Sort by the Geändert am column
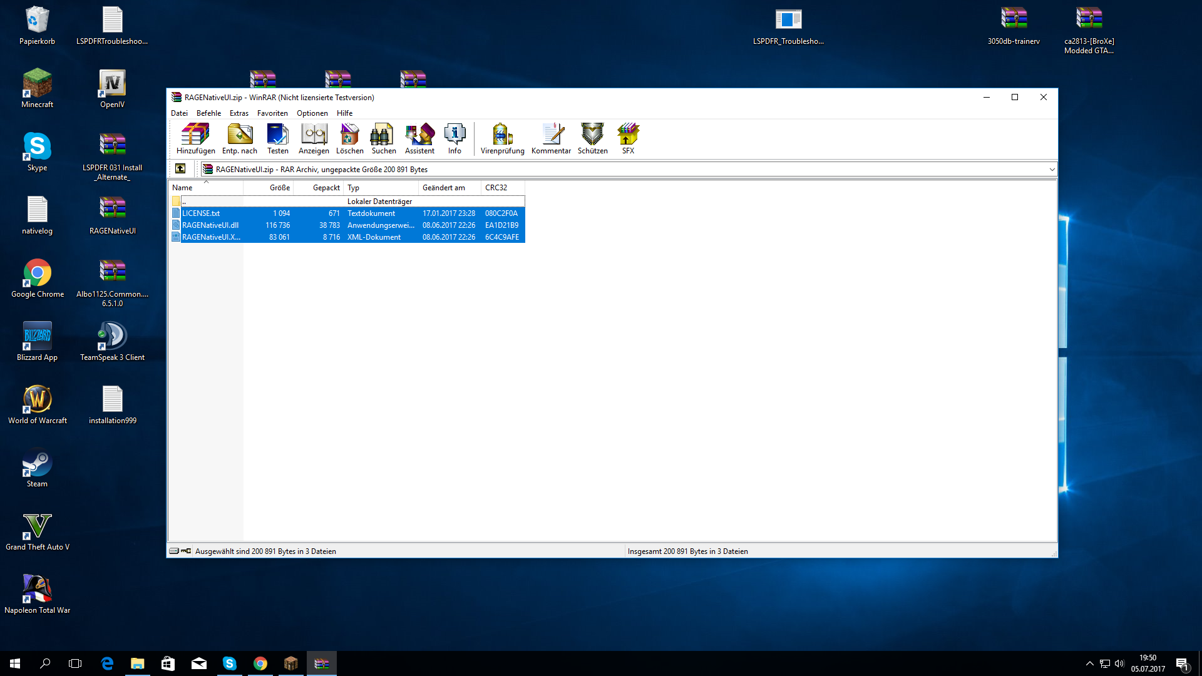Viewport: 1202px width, 676px height. click(443, 188)
